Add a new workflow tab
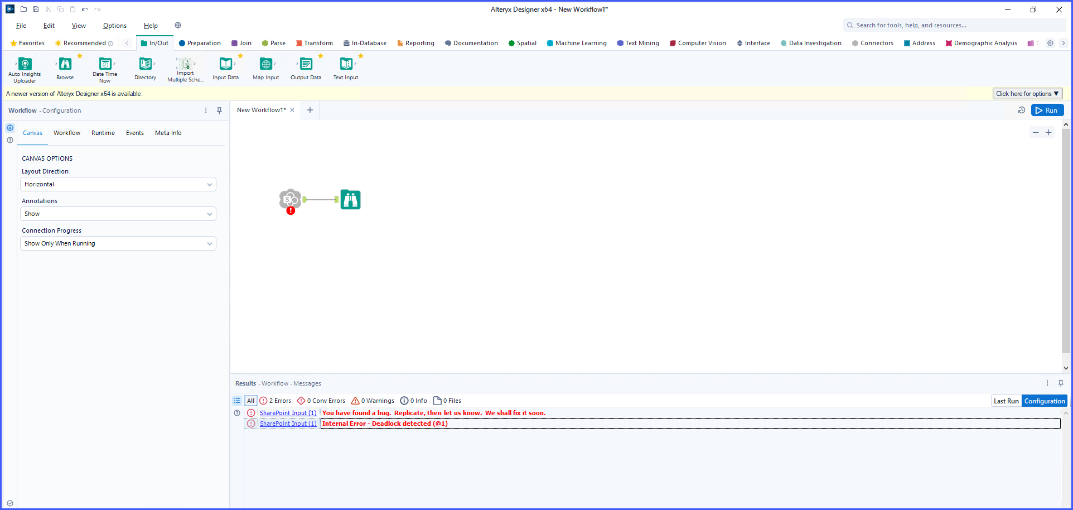Screen dimensions: 1073x510 click(310, 110)
